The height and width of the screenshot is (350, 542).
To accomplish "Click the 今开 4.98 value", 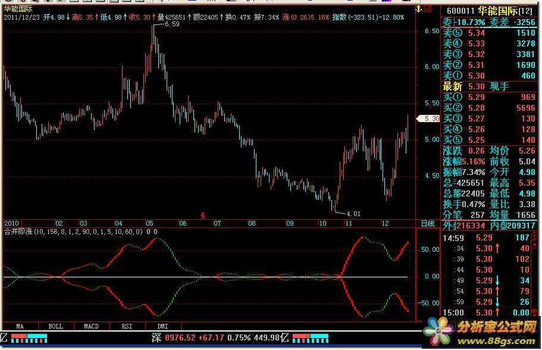I will click(527, 172).
